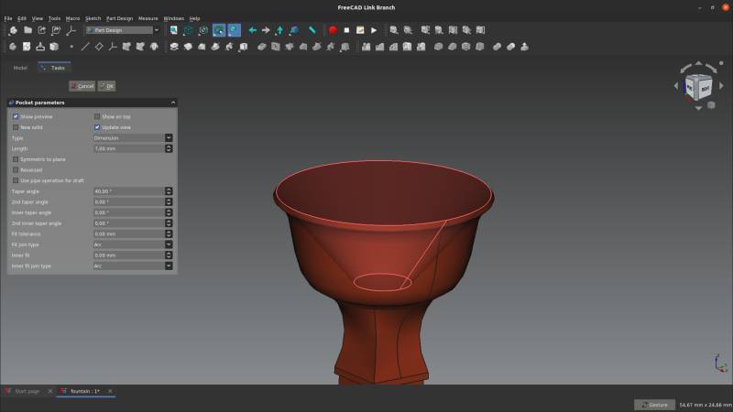733x412 pixels.
Task: Rotate view using cube's right arrow
Action: [x=721, y=86]
